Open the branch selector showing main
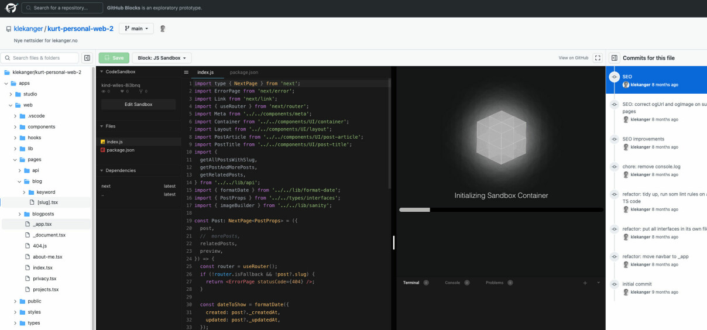Screen dimensions: 707x330 point(136,28)
